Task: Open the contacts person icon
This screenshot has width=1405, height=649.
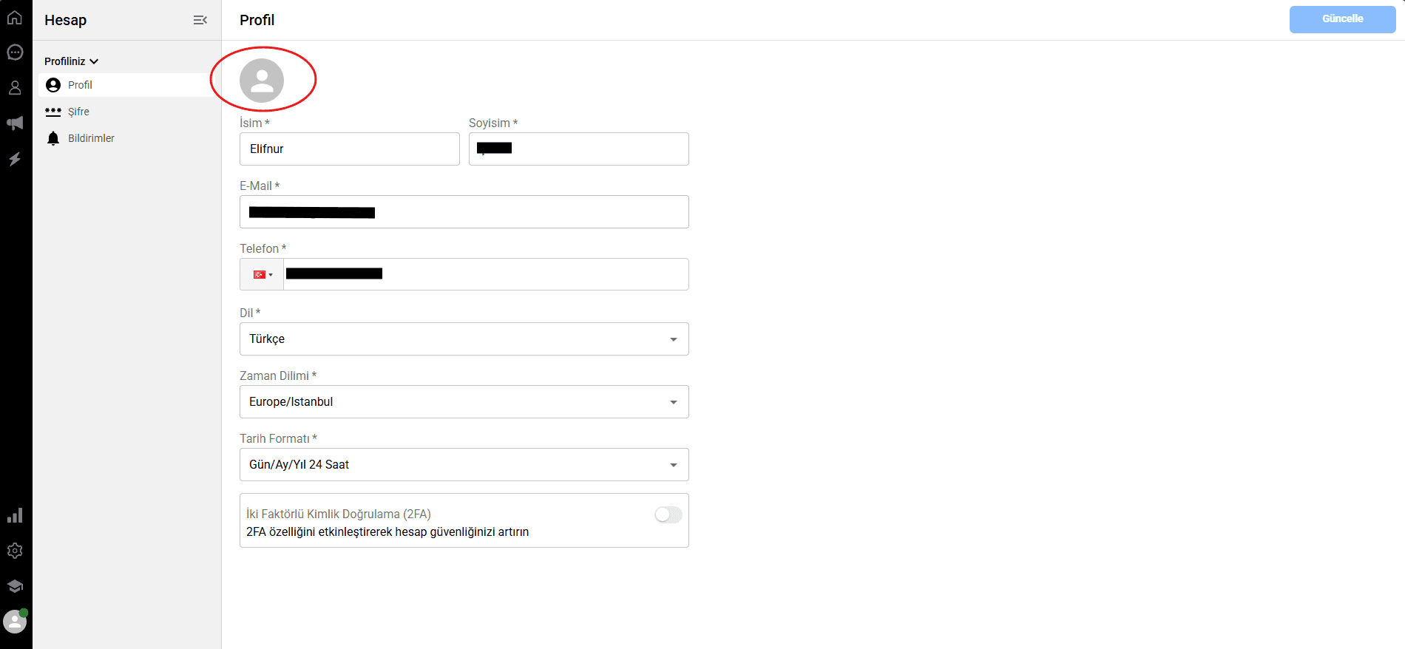Action: [15, 87]
